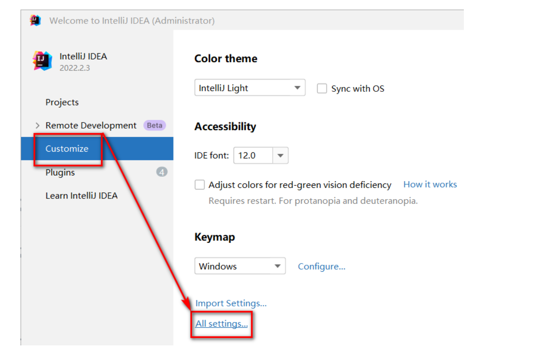
Task: Open the IDE font size dropdown arrow
Action: coord(280,155)
